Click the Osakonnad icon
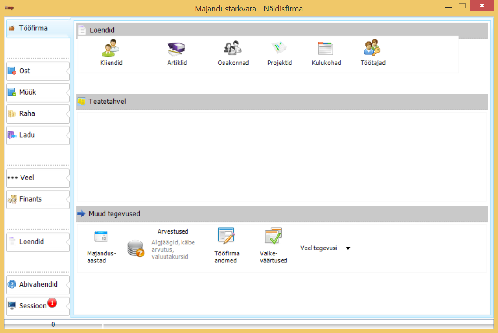Viewport: 498px width, 333px height. coord(233,48)
